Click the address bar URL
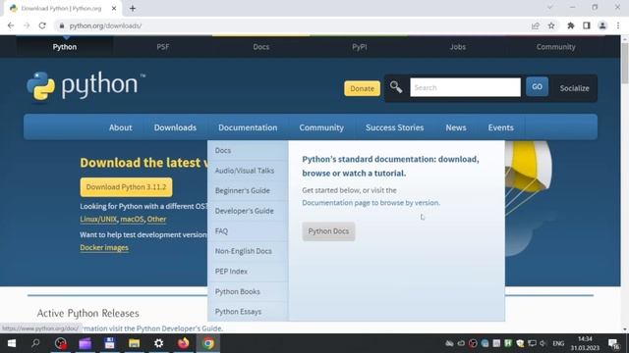This screenshot has width=629, height=353. pos(105,25)
